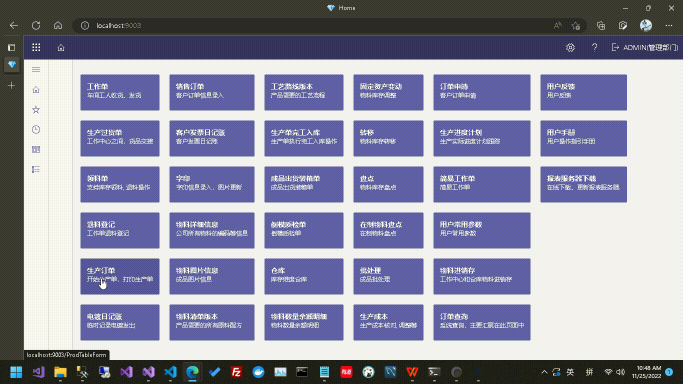Open the apps grid icon at top left
683x384 pixels.
click(35, 47)
